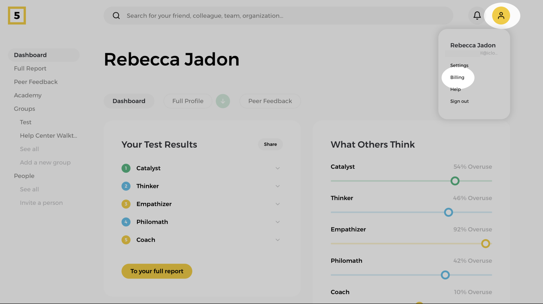This screenshot has width=543, height=304.
Task: Open Academy in the sidebar
Action: pos(28,95)
